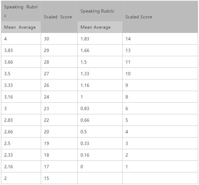Select the 3.16 mean average cell

21,97
